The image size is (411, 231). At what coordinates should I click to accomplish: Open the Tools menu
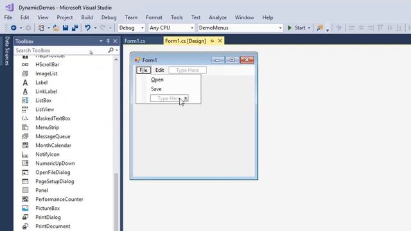(177, 17)
